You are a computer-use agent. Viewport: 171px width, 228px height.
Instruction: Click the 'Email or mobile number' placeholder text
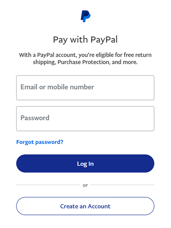coord(57,87)
